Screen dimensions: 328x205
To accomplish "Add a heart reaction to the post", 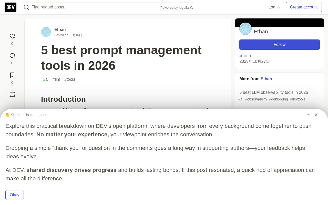I will [x=12, y=36].
